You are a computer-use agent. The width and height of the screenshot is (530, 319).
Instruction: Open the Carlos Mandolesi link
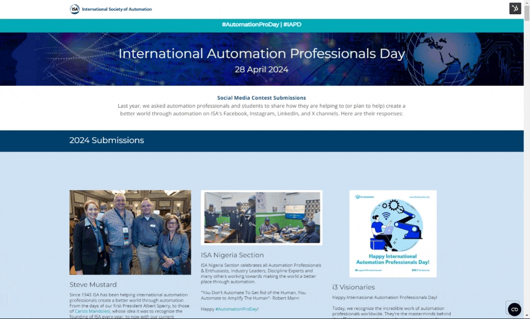(x=92, y=311)
